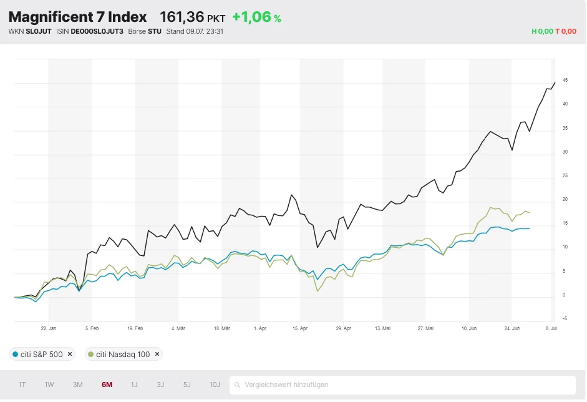Screen dimensions: 587x402
Task: Remove the citi Nasdaq 100 comparison
Action: 156,354
